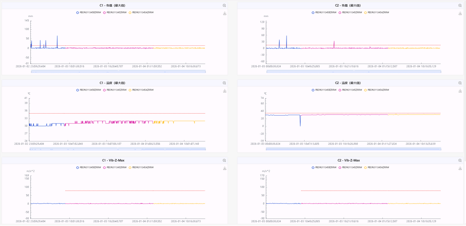Screen dimensions: 466x226
Task: Hide the pink legend series in C2 - 负载
Action: [x=351, y=13]
